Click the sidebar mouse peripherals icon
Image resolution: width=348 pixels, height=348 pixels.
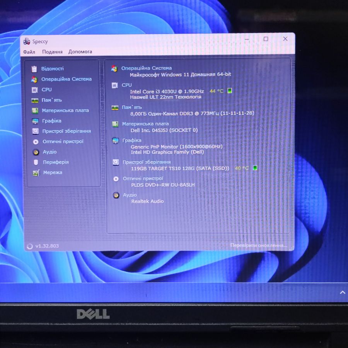[36, 162]
